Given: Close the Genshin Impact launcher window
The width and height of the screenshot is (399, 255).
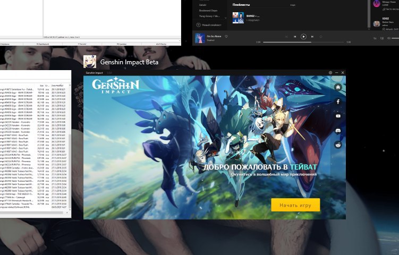Looking at the screenshot, I should click(x=343, y=73).
